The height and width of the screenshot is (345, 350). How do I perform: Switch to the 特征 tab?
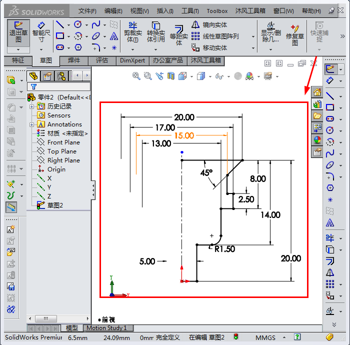pos(17,60)
